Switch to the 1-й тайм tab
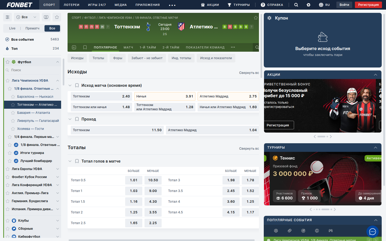386x241 pixels. (x=148, y=47)
